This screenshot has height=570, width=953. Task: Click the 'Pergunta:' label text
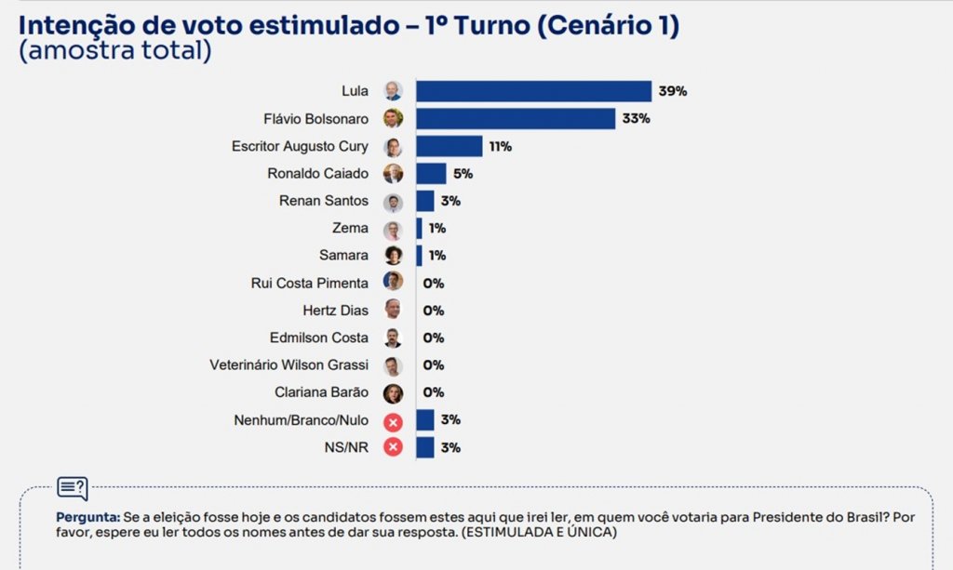pyautogui.click(x=88, y=517)
